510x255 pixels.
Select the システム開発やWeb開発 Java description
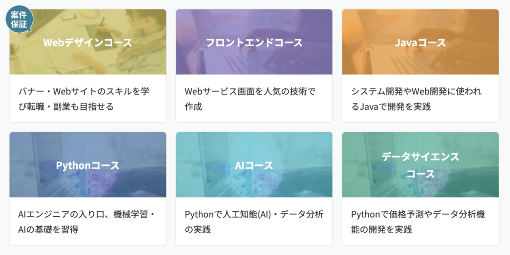click(x=416, y=98)
